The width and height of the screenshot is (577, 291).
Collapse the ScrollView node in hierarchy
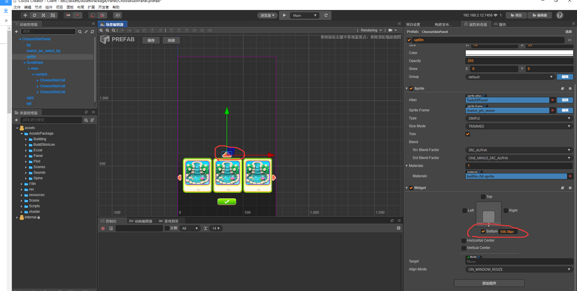24,63
